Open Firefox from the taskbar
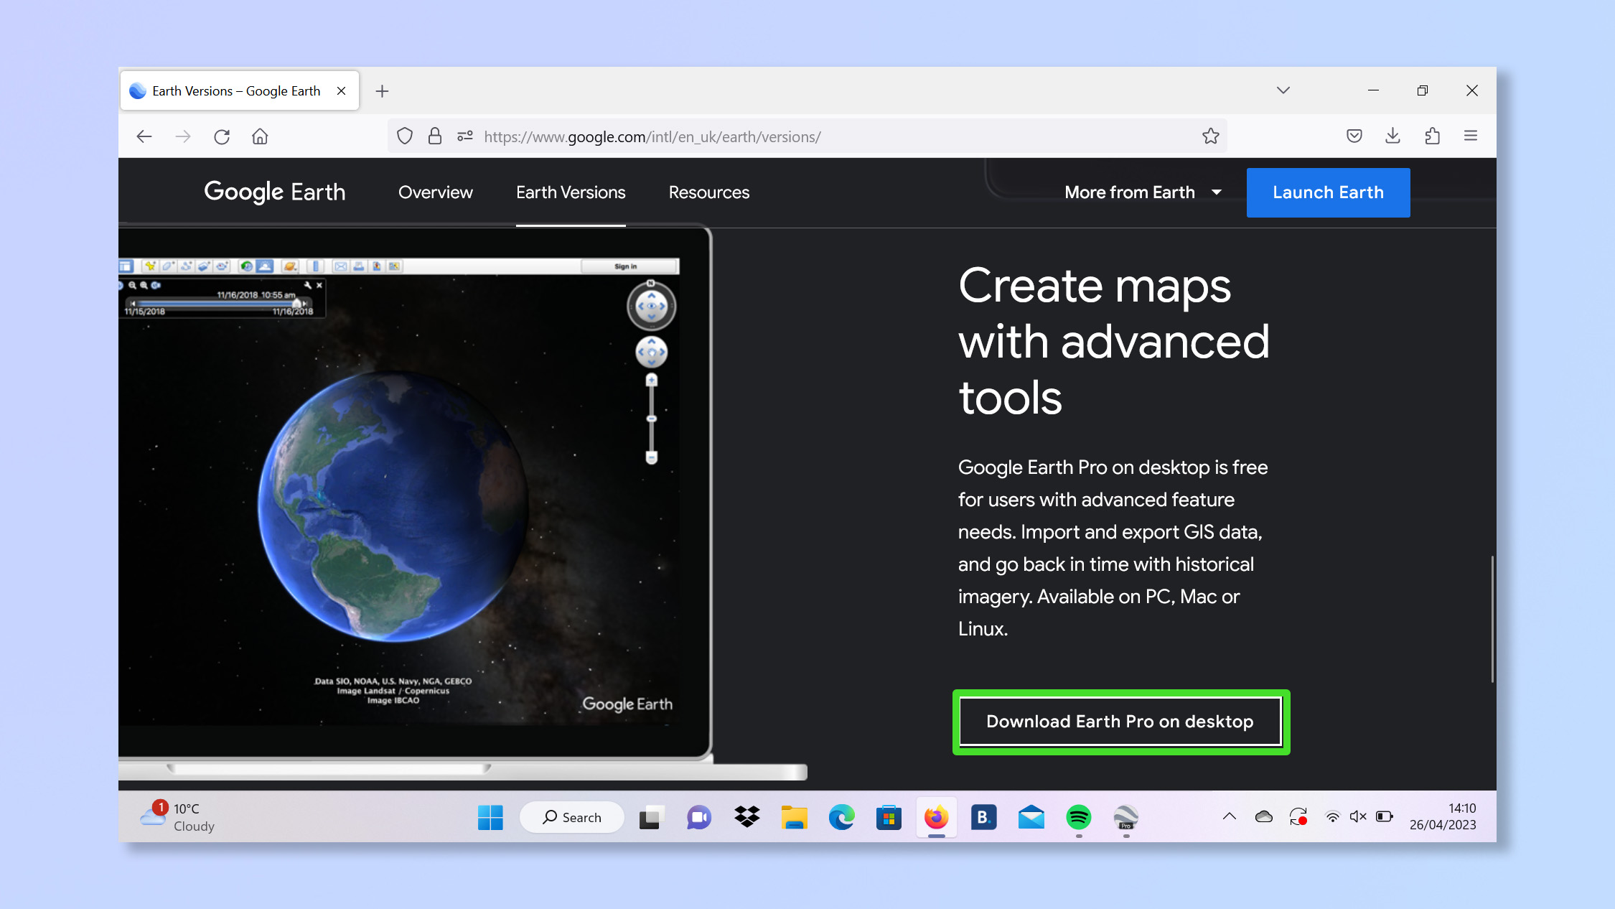This screenshot has height=909, width=1615. point(935,818)
